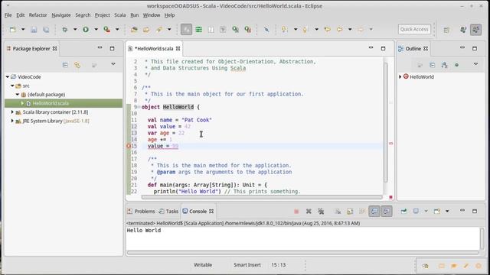Click the Remove Launch X icon in Console
The width and height of the screenshot is (490, 275).
pyautogui.click(x=309, y=212)
